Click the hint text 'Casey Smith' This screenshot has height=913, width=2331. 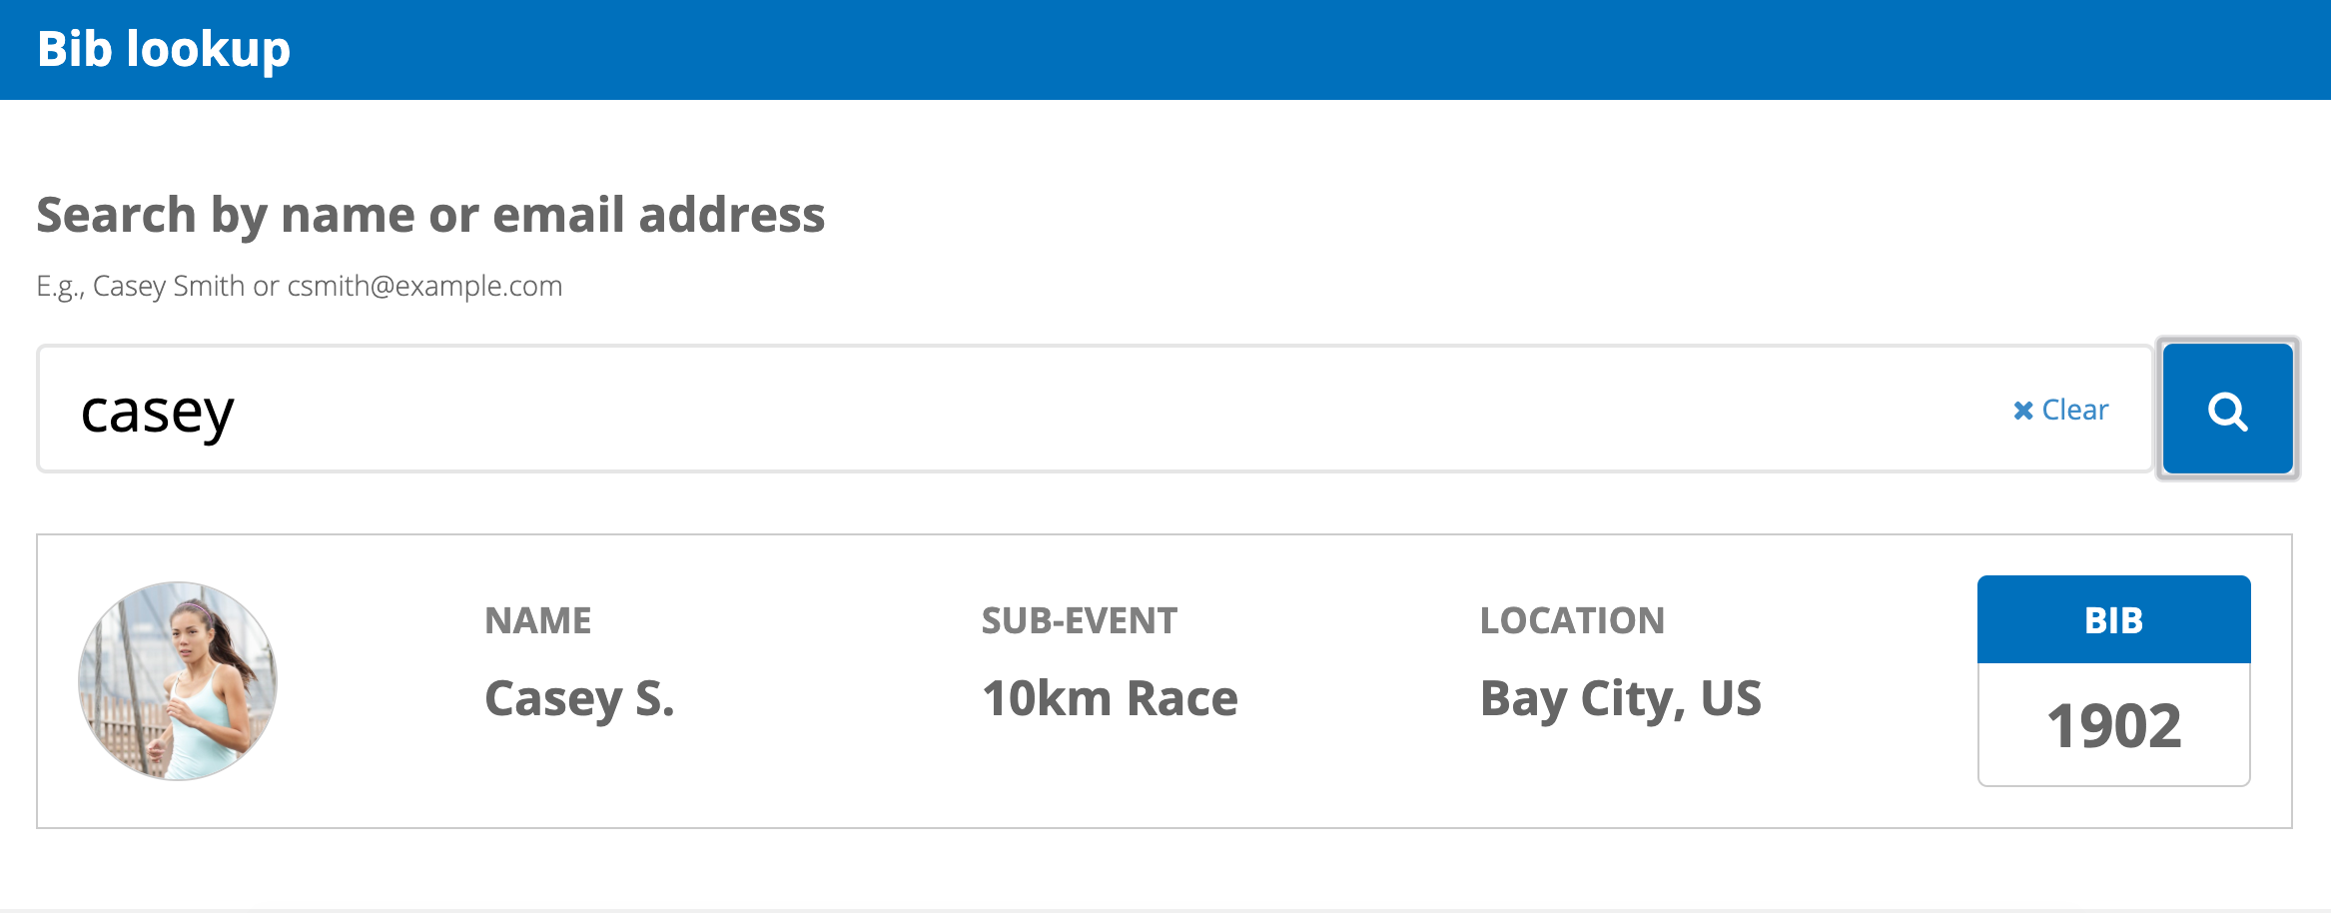pyautogui.click(x=169, y=286)
